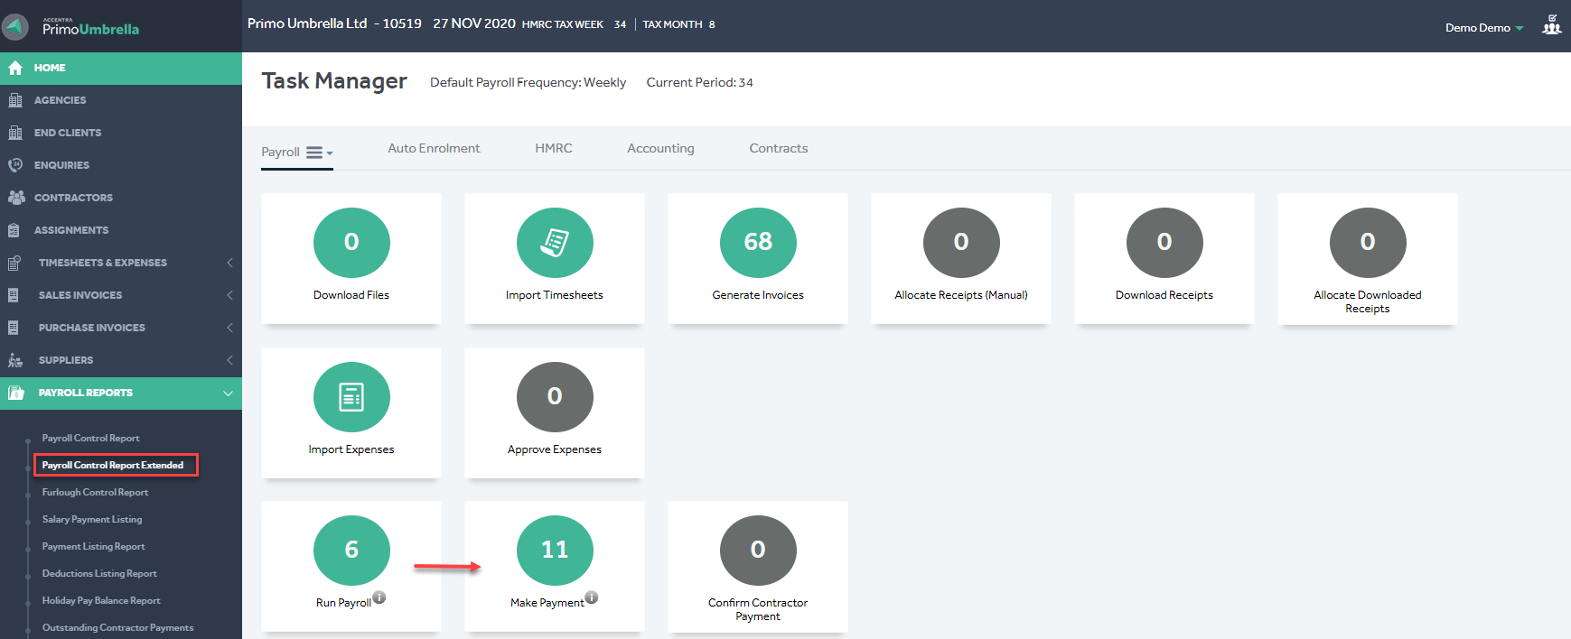This screenshot has width=1571, height=639.
Task: Open Outstanding Contractor Payments link
Action: (117, 628)
